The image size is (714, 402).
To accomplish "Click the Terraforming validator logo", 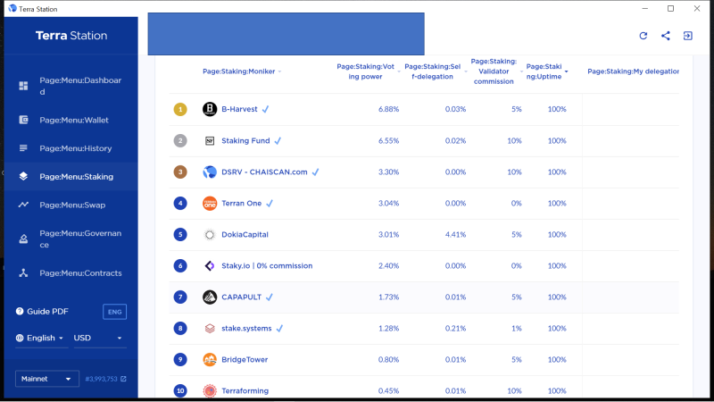I will 210,390.
